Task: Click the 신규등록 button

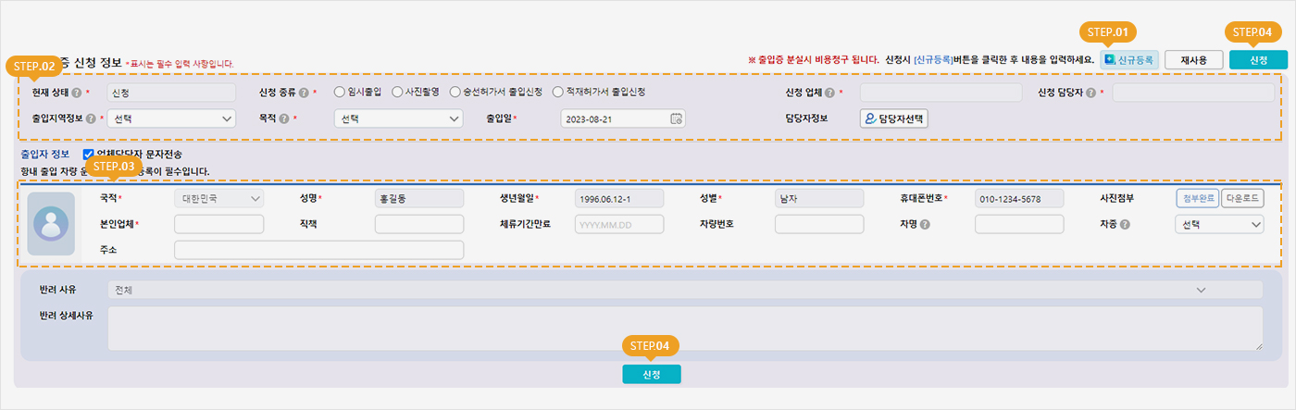Action: point(1128,59)
